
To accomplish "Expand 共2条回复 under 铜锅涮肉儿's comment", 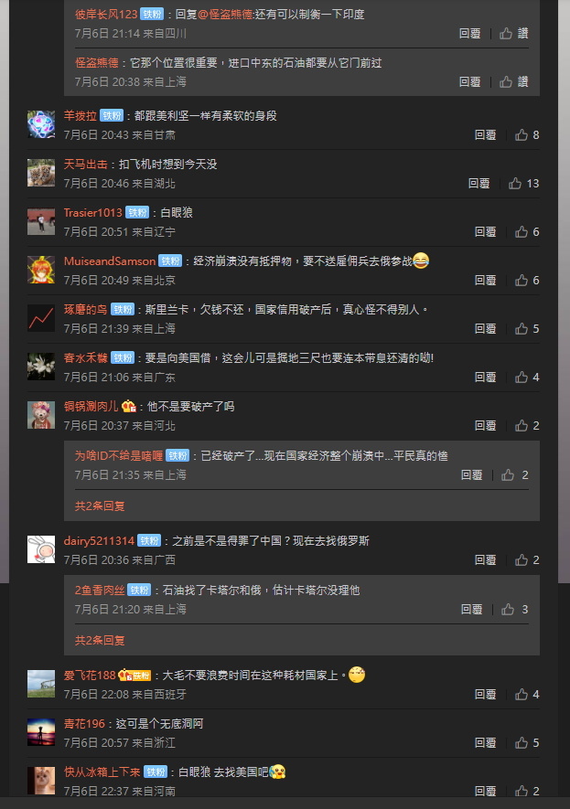I will [x=100, y=506].
